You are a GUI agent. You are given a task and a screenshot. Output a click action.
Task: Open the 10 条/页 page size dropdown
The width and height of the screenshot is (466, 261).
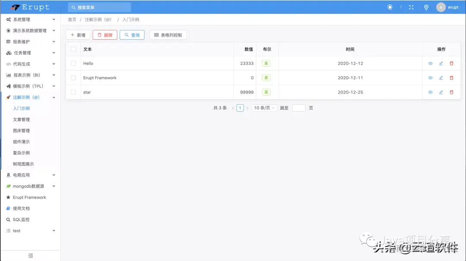(x=264, y=108)
